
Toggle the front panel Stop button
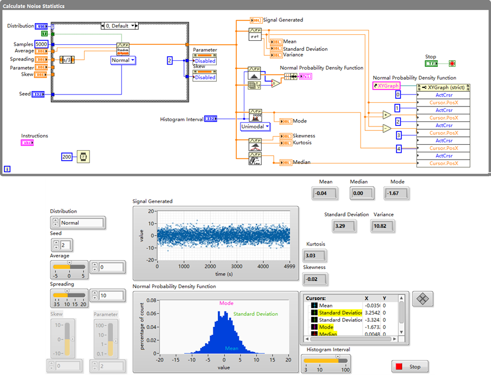[x=410, y=367]
